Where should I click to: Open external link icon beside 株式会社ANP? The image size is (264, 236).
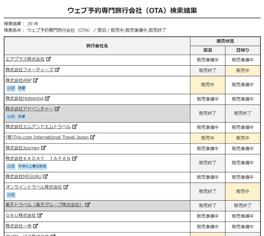tap(35, 80)
